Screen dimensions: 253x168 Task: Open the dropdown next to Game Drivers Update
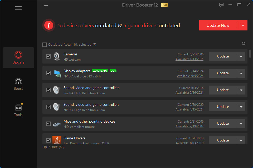point(241,140)
